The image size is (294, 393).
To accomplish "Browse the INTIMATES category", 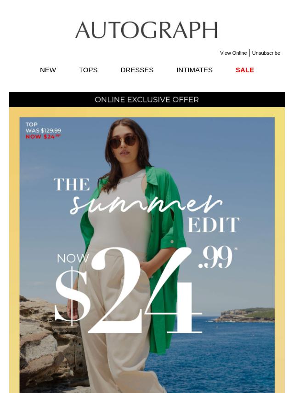I will [194, 70].
